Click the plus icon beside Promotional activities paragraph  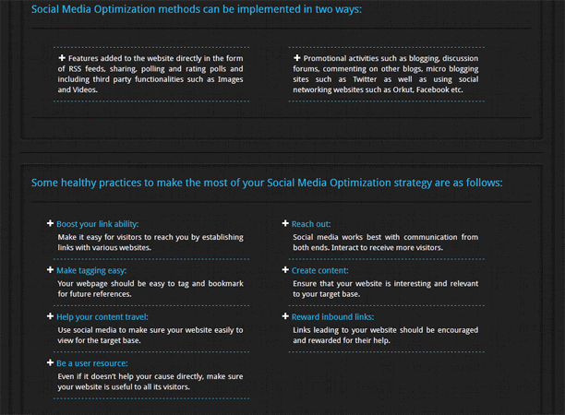[x=296, y=57]
